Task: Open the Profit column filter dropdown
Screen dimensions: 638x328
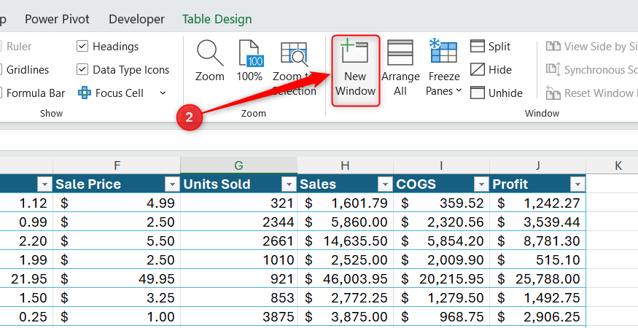Action: (577, 184)
